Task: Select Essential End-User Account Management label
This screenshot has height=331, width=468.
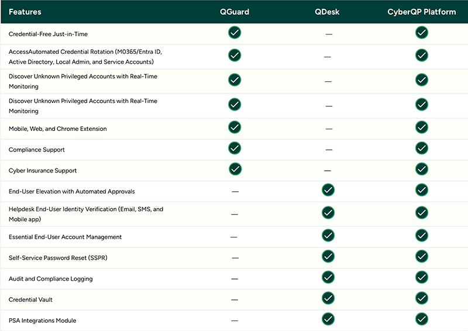Action: point(65,237)
